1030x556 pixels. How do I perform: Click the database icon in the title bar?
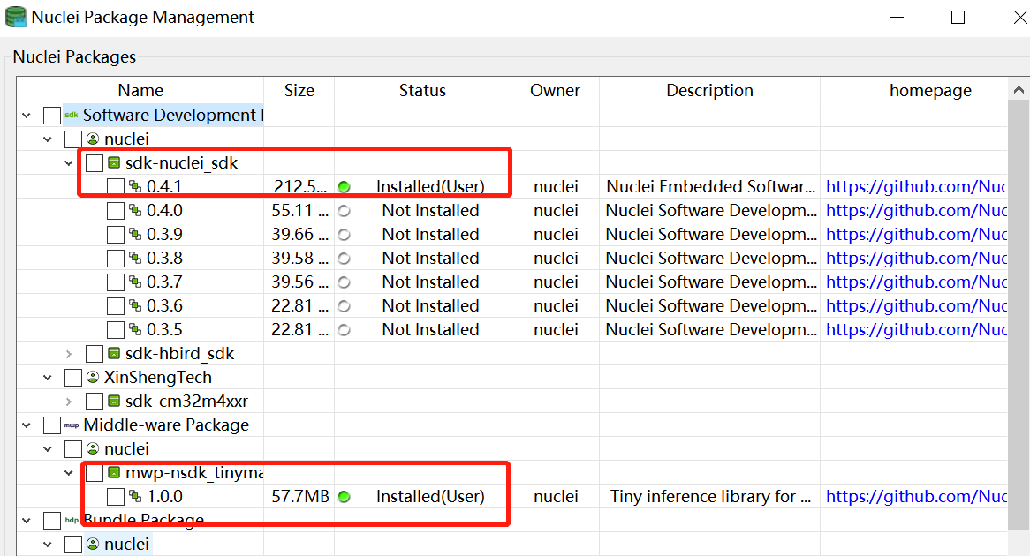[x=15, y=17]
